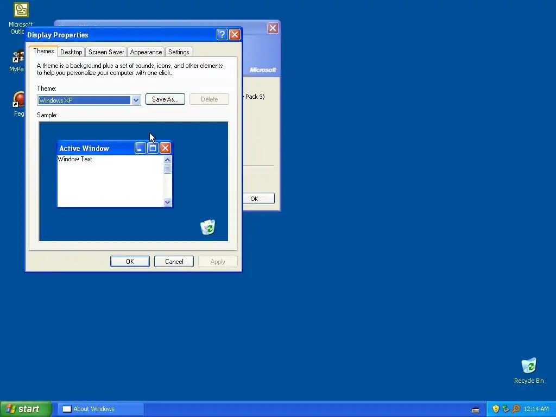This screenshot has width=556, height=417.
Task: Click the Display Properties help question-mark button
Action: click(222, 34)
